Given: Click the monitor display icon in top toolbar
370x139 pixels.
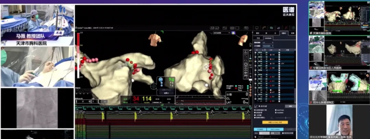Looking at the screenshot, I should click(257, 28).
